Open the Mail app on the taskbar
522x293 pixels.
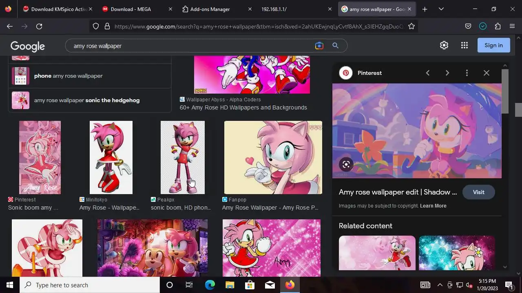coord(270,285)
